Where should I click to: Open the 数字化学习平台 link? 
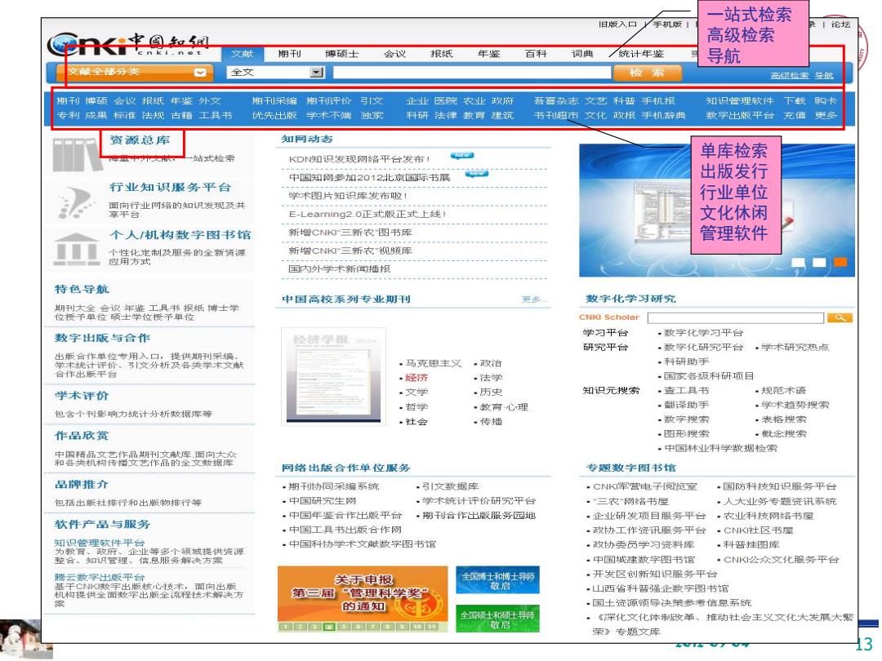point(704,333)
